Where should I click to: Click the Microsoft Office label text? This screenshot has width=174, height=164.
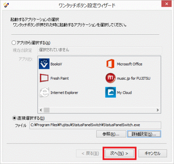pos(130,64)
